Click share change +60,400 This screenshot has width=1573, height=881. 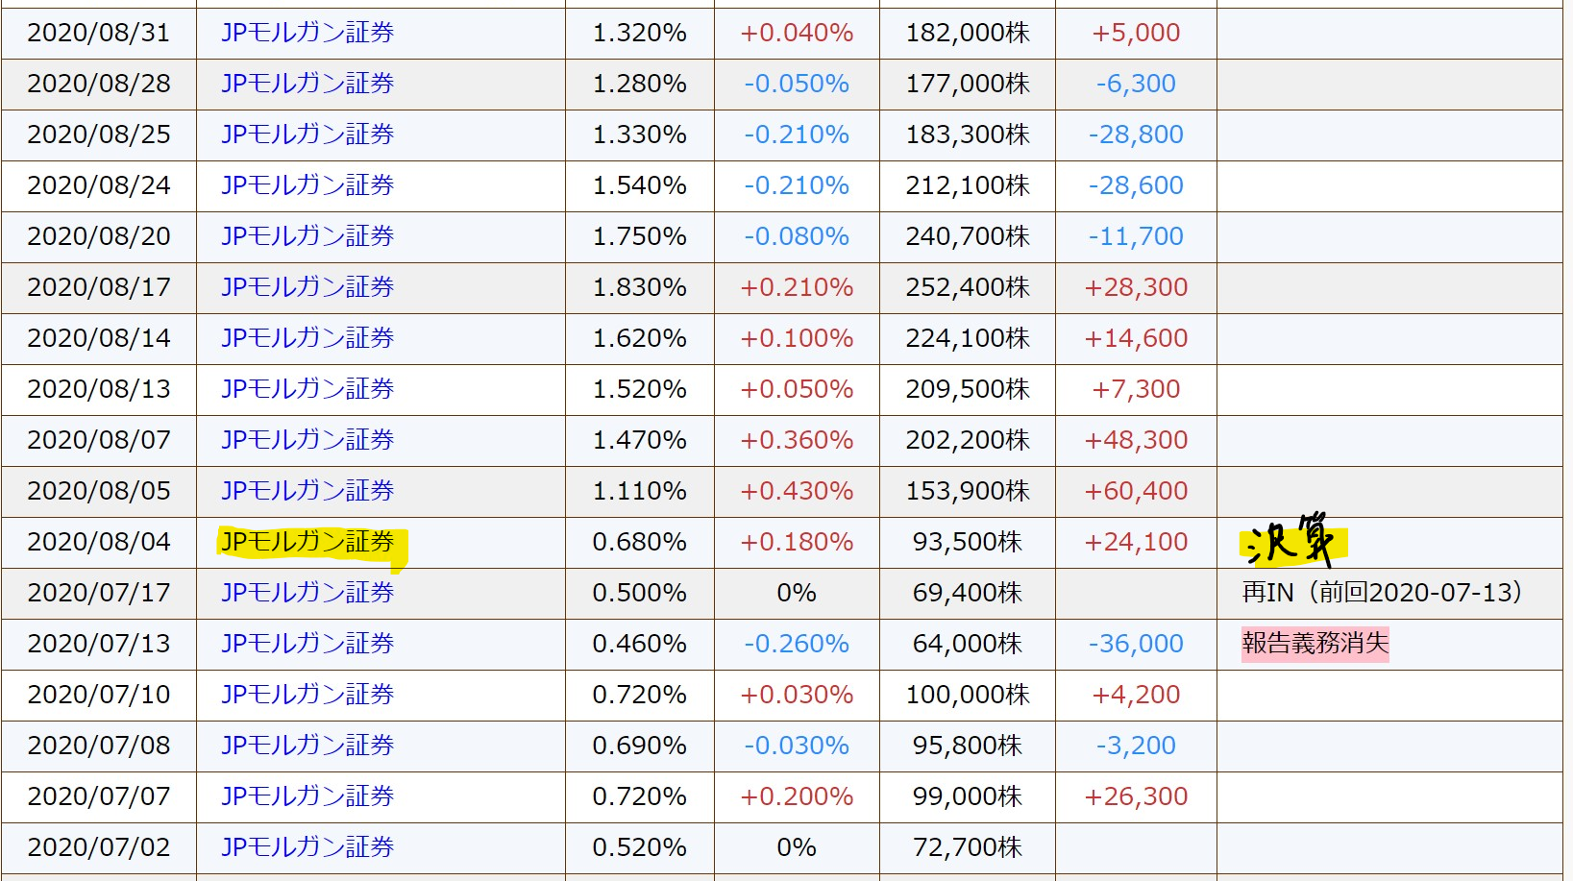pyautogui.click(x=1136, y=491)
